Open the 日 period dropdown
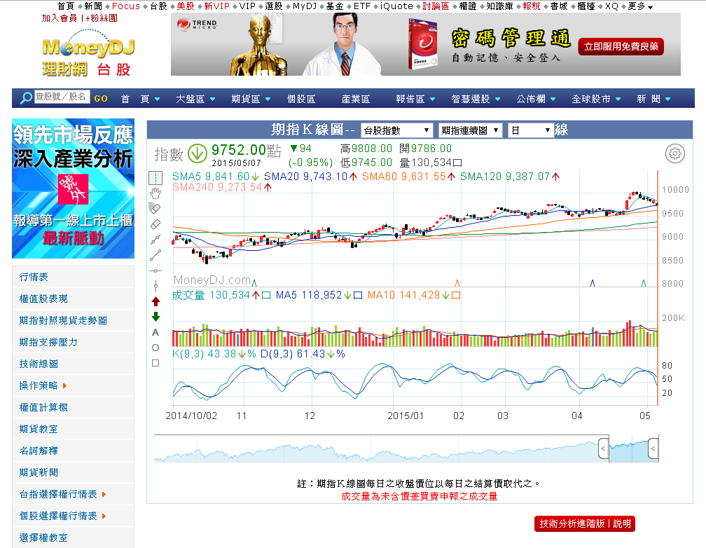706x548 pixels. point(530,130)
